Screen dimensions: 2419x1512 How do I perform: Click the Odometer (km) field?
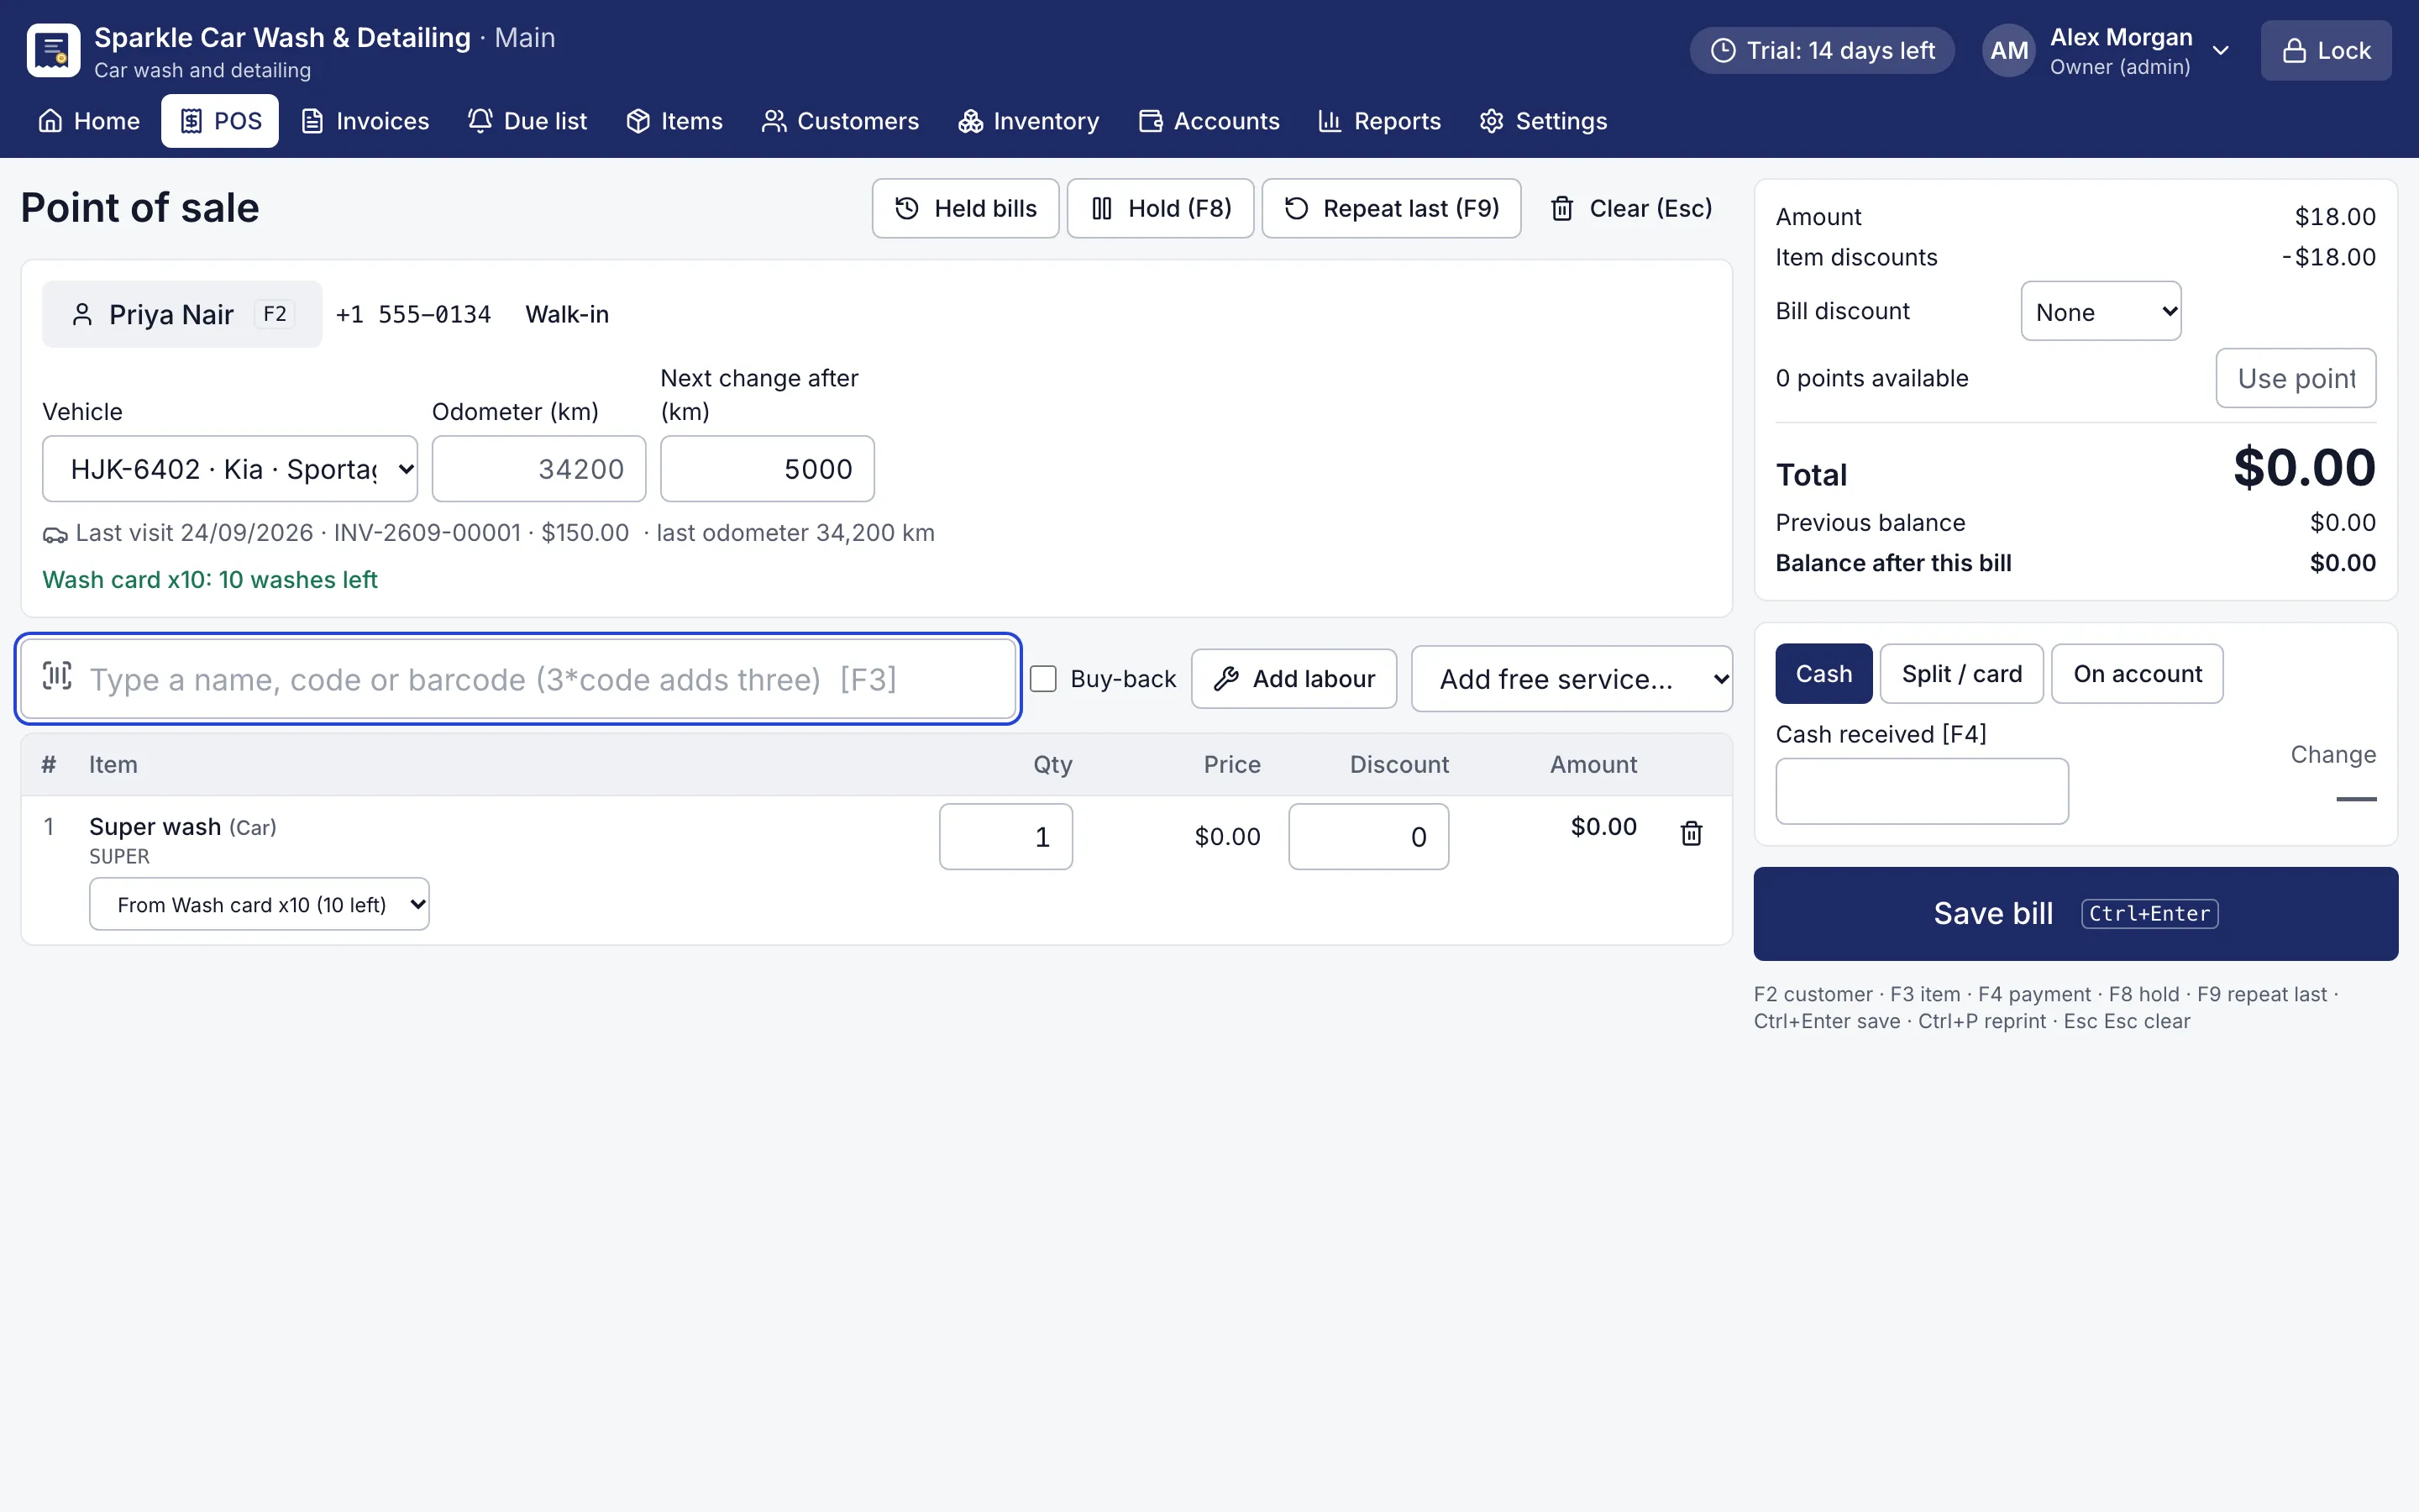pos(538,469)
